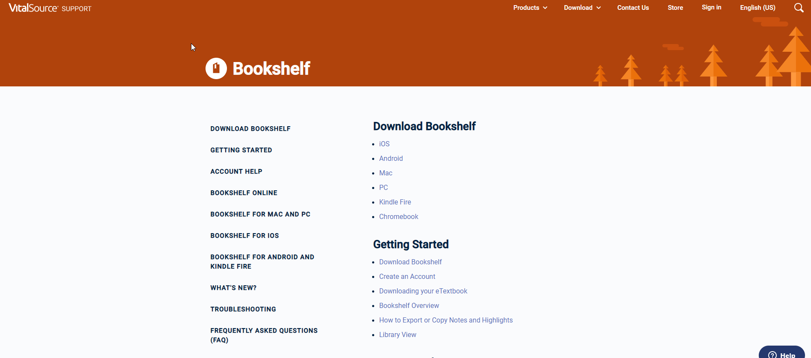The image size is (811, 358).
Task: Open Downloading your eTextbook link
Action: (423, 291)
